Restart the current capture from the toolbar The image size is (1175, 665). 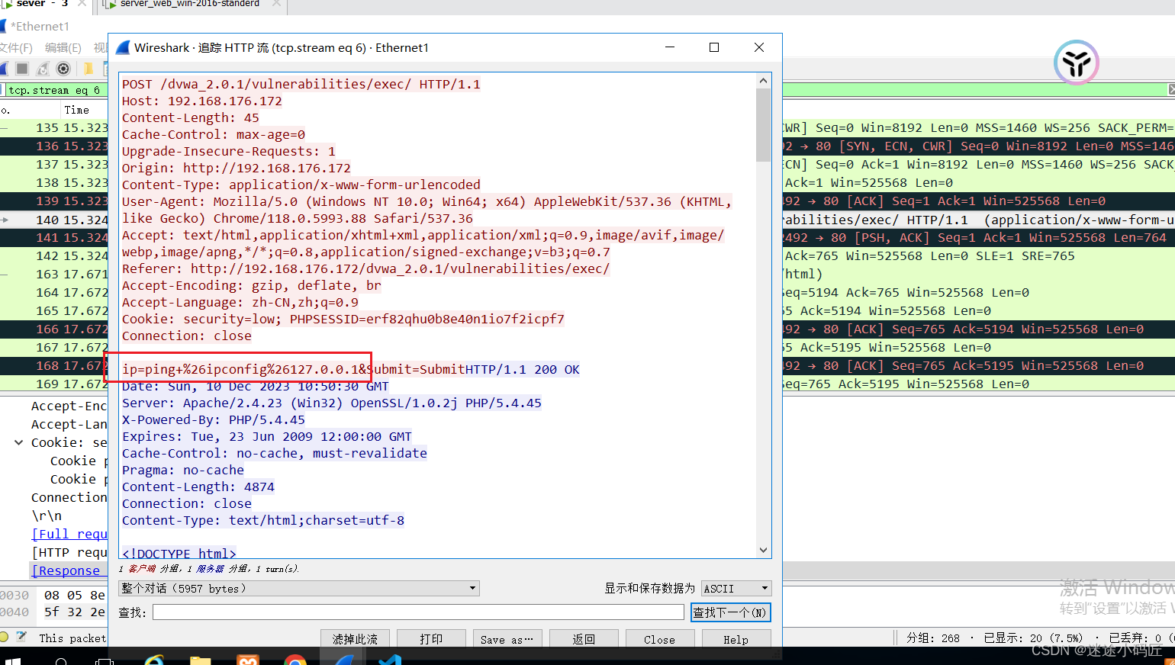pyautogui.click(x=43, y=69)
